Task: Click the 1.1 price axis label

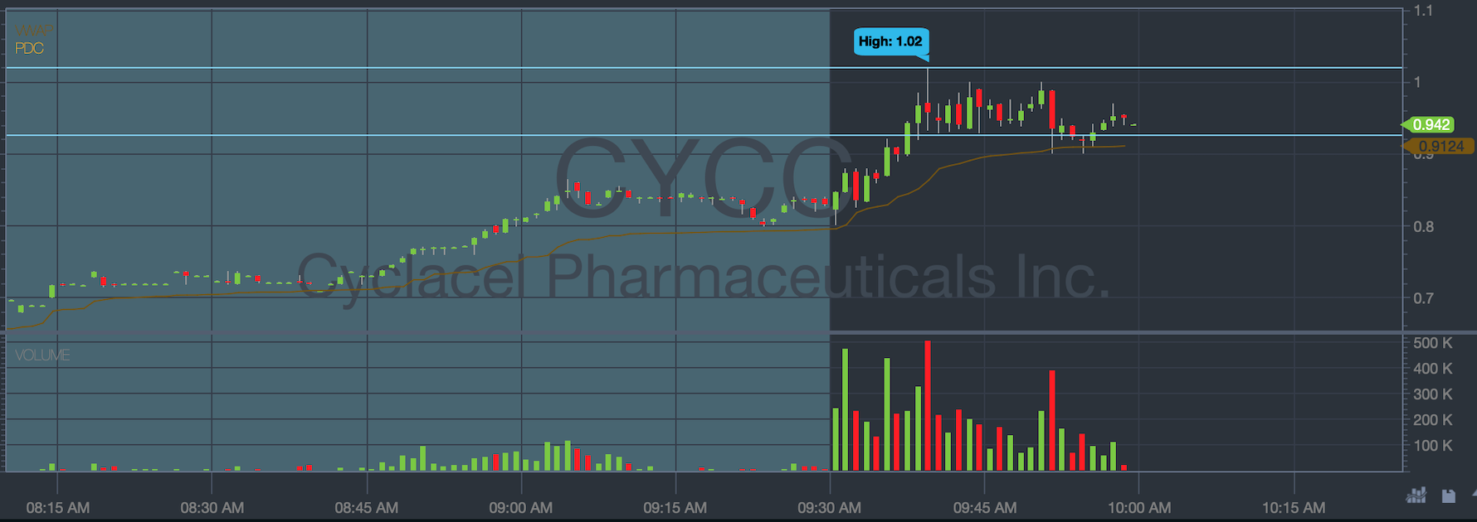Action: click(1423, 11)
